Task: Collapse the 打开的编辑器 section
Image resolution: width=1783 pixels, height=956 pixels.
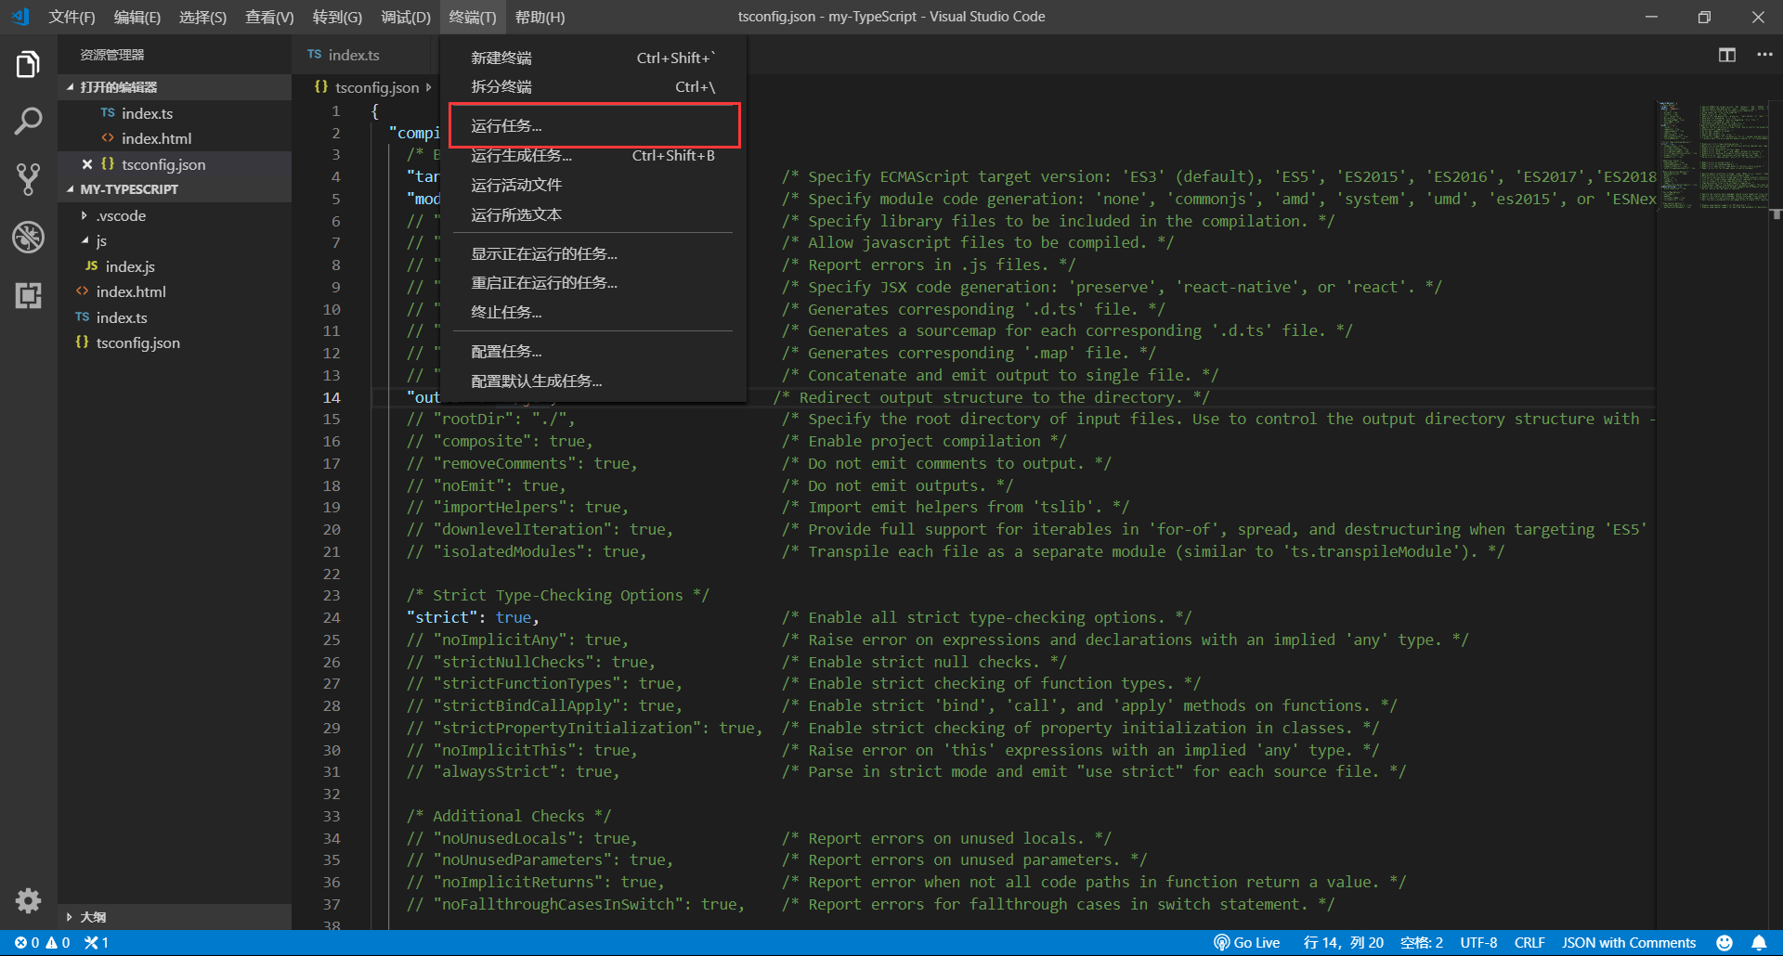Action: (175, 87)
